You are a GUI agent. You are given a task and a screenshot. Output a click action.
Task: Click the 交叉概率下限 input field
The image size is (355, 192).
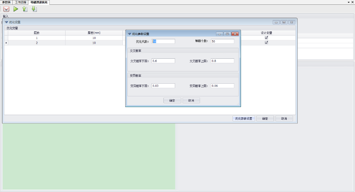pos(163,61)
